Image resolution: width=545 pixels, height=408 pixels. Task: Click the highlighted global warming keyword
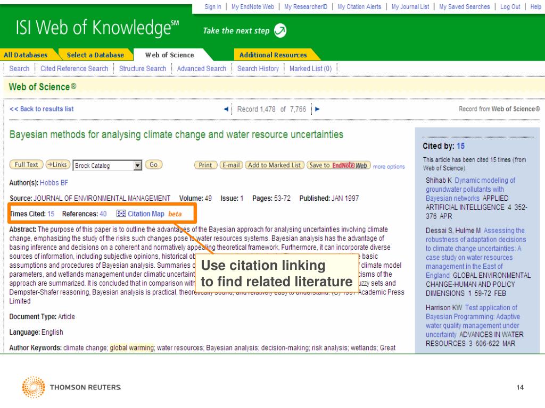pyautogui.click(x=132, y=347)
